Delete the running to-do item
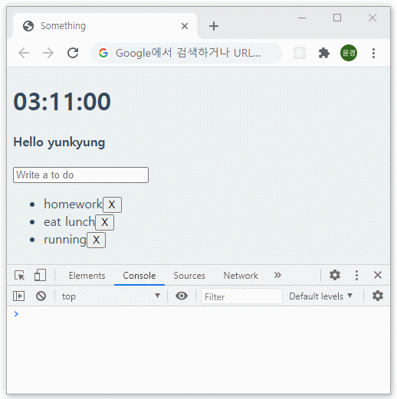Screen dimensions: 397x399 96,240
